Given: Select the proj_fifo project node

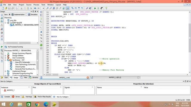Looking at the screenshot, I should click(13, 21).
